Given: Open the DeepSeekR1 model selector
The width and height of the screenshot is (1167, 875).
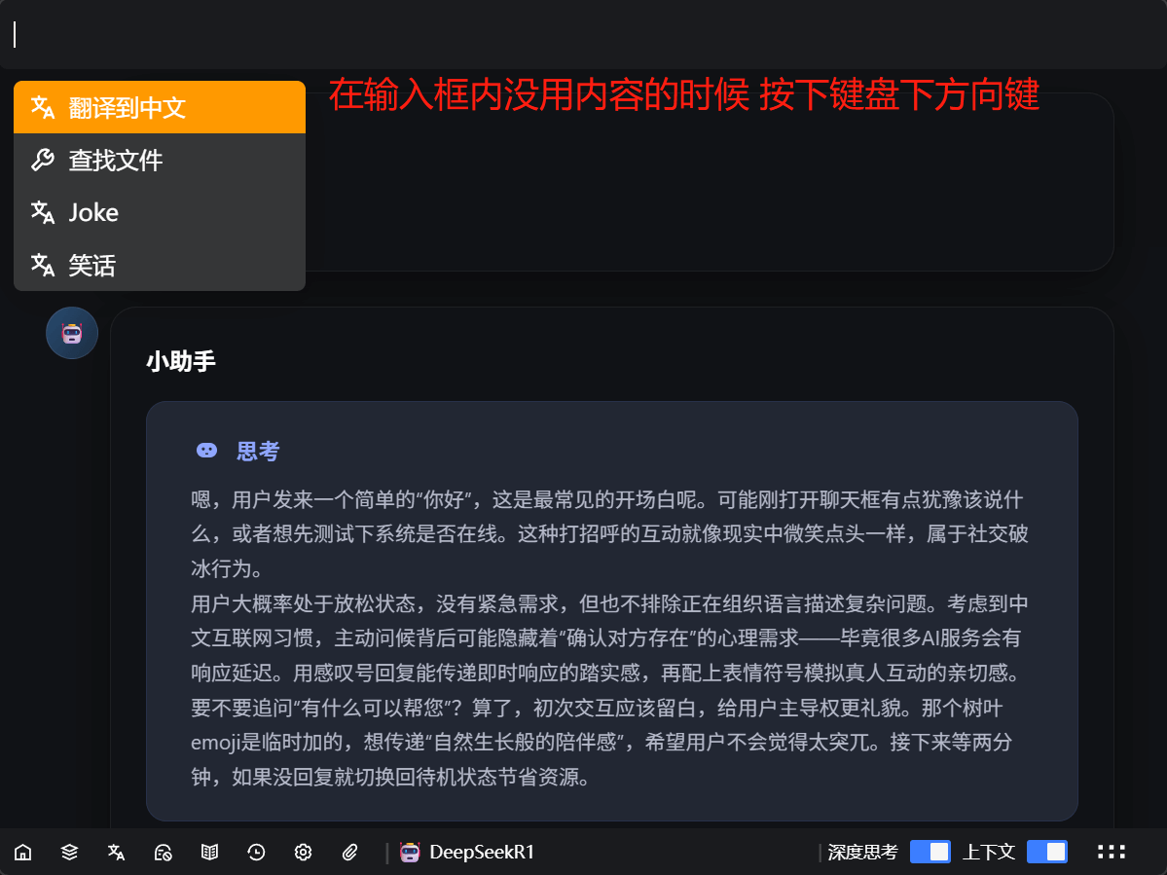Looking at the screenshot, I should pos(467,853).
